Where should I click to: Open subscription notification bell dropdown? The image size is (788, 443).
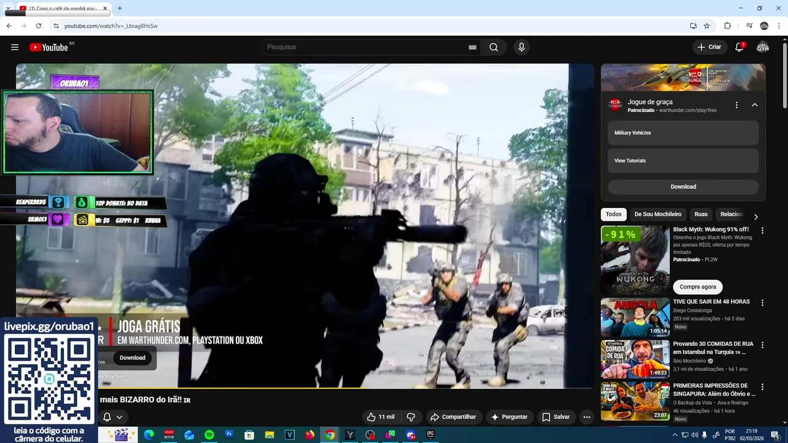coord(113,417)
